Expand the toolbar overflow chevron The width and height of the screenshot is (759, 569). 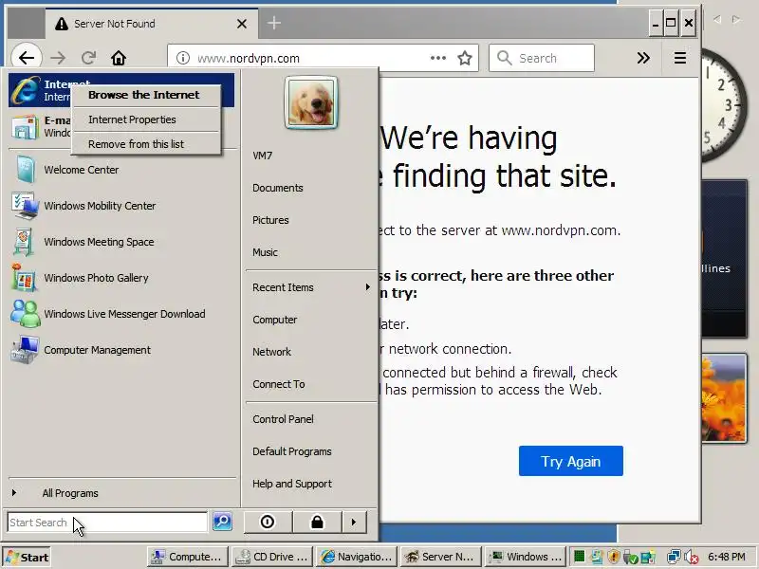tap(643, 58)
